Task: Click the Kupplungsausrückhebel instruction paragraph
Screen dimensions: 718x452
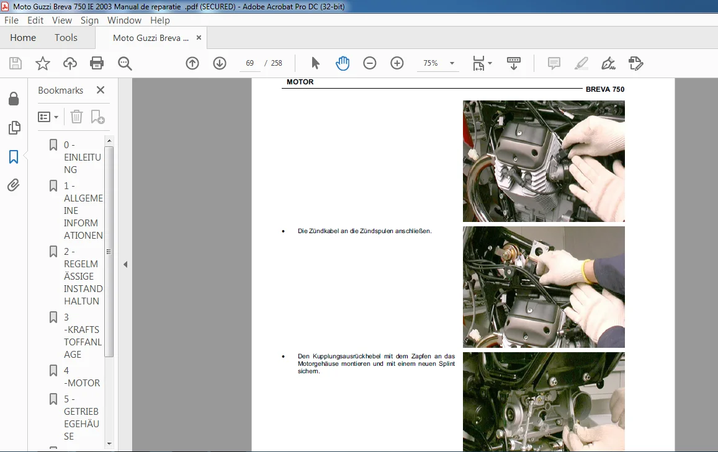Action: tap(377, 364)
